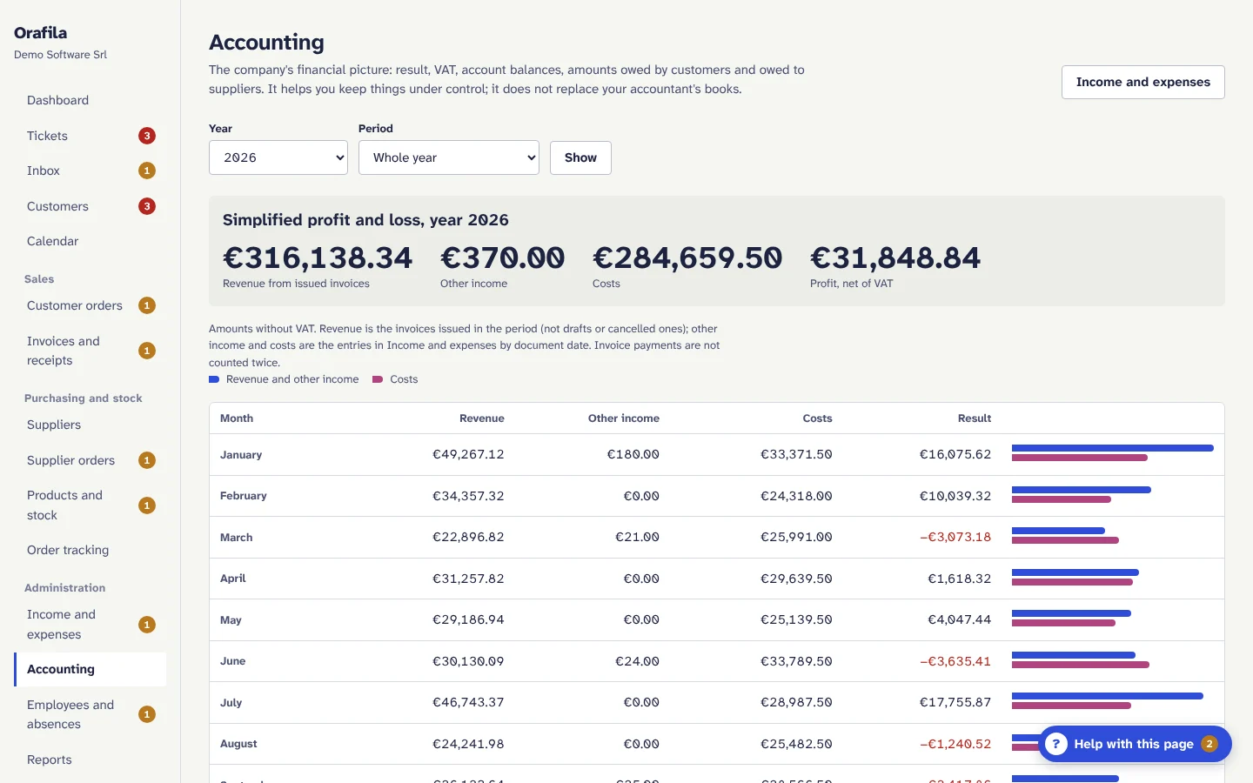Click the Orafila brand name

coord(40,33)
